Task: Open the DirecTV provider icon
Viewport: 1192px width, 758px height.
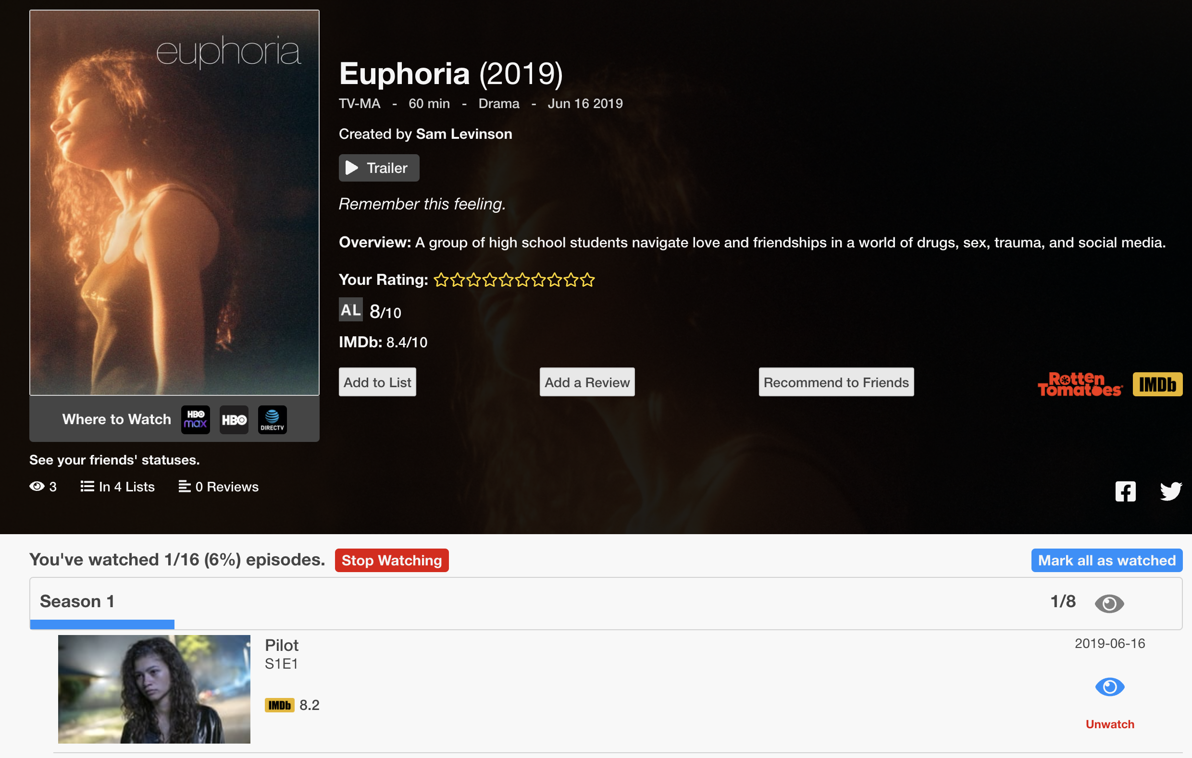Action: click(272, 419)
